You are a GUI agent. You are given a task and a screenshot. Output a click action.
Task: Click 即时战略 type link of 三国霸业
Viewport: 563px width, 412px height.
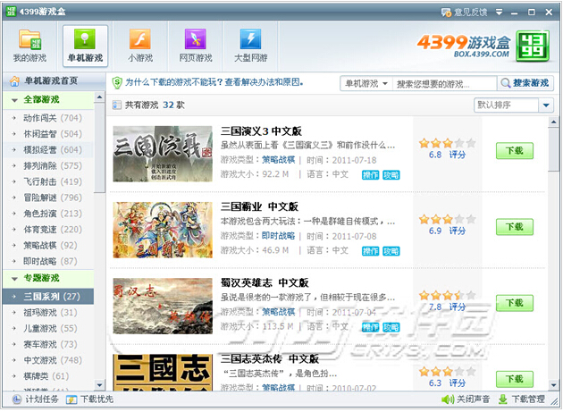pyautogui.click(x=278, y=236)
